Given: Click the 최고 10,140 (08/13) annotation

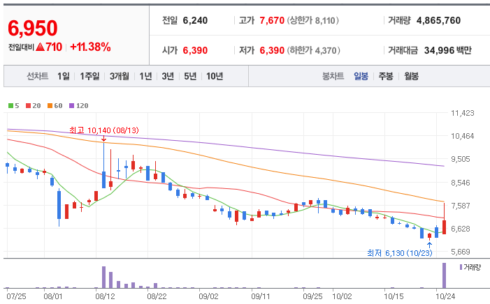Looking at the screenshot, I should click(x=103, y=130).
